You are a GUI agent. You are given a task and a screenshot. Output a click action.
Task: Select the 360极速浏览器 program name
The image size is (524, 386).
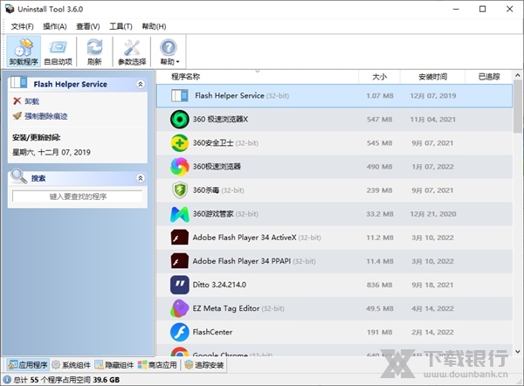coord(217,167)
